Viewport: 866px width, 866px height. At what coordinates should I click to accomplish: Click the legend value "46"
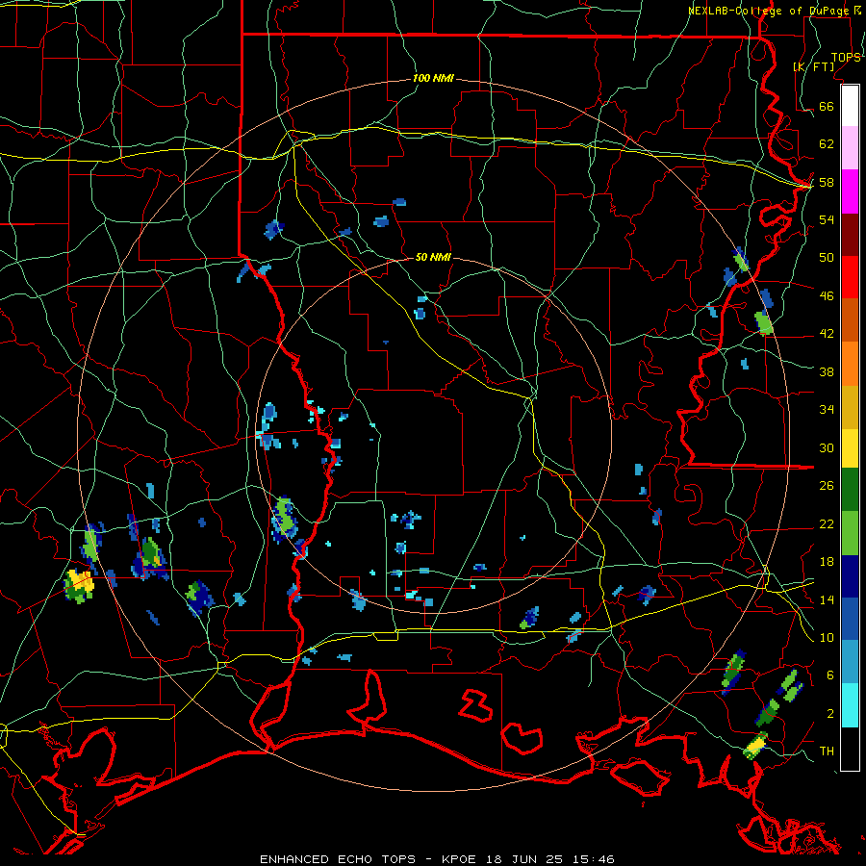[827, 295]
